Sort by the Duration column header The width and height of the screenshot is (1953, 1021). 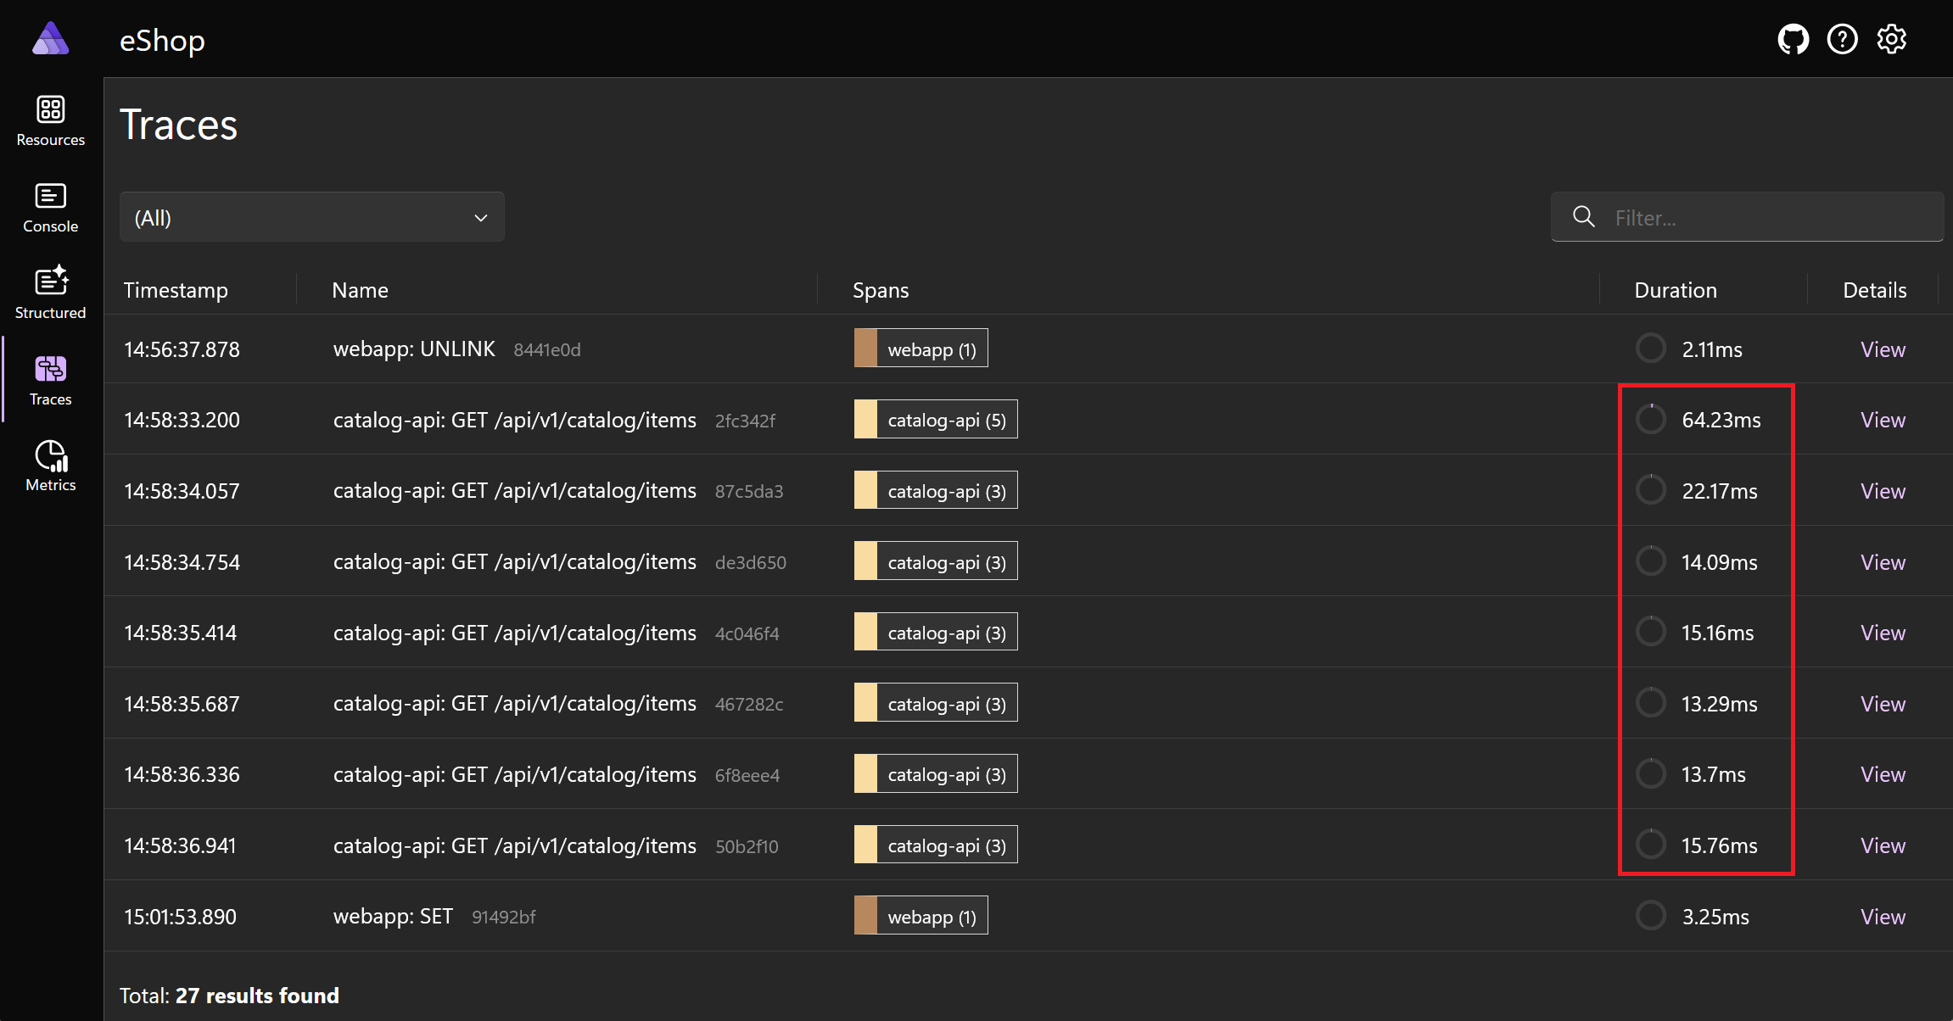coord(1675,290)
